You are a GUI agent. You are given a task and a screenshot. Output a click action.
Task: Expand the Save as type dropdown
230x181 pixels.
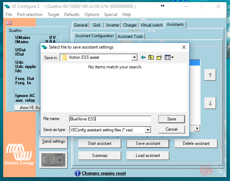point(148,130)
